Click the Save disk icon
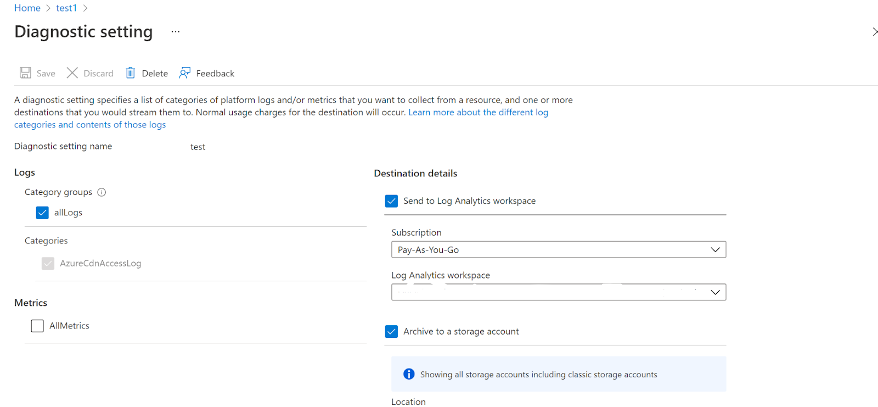Screen dimensions: 878x407 point(25,73)
